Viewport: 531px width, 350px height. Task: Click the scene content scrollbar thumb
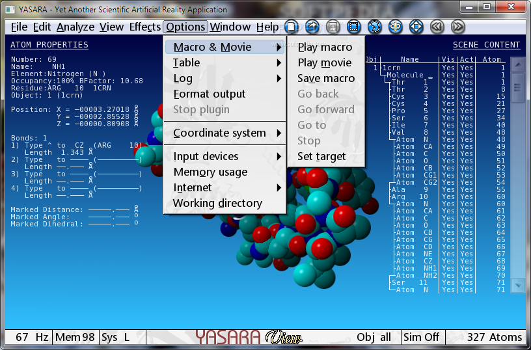[518, 88]
